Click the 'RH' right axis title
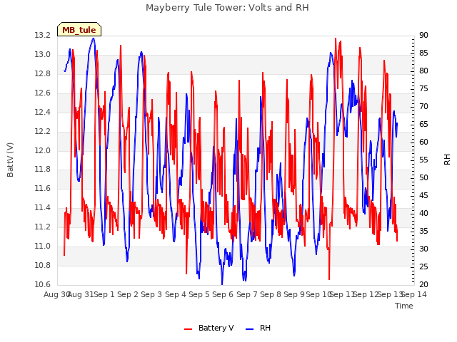The height and width of the screenshot is (342, 457). coord(447,160)
